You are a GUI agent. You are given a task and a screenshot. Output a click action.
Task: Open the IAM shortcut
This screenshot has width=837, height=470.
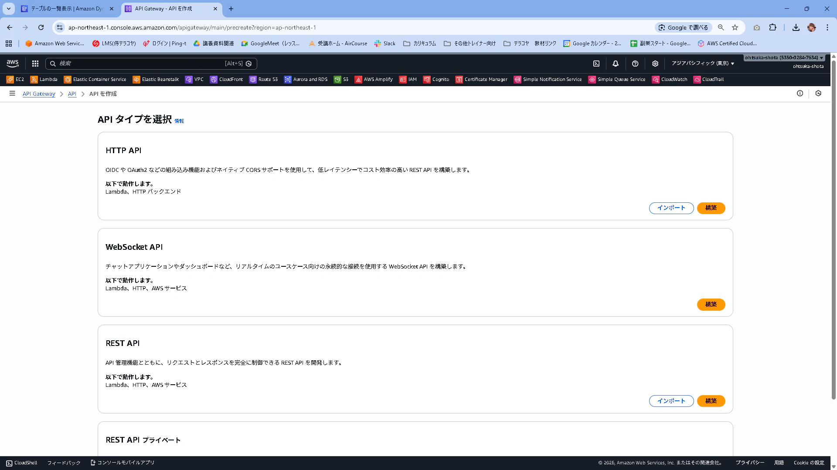click(408, 80)
